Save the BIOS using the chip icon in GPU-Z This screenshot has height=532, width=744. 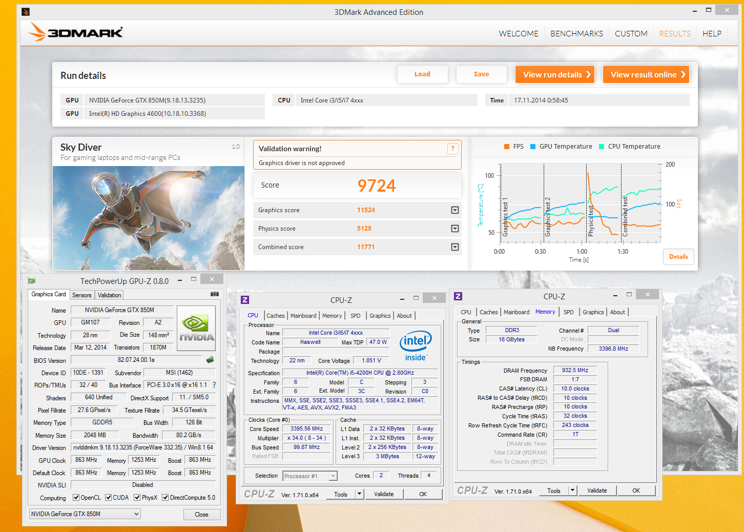coord(210,360)
